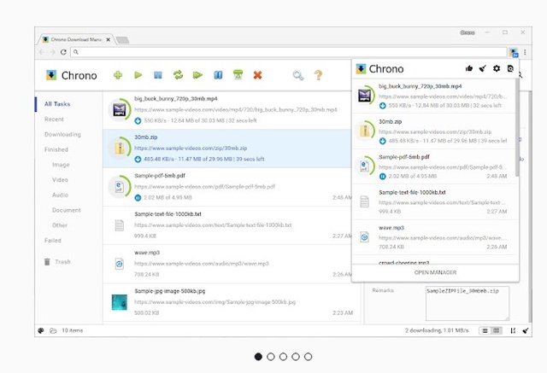
Task: Select Recent in sidebar
Action: [x=54, y=119]
